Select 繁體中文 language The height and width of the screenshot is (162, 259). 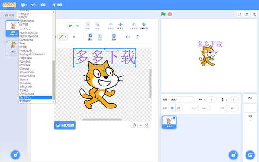pyautogui.click(x=25, y=101)
